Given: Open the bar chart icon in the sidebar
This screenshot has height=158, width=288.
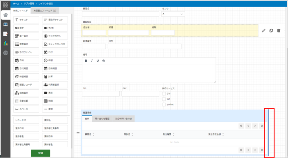Looking at the screenshot, I should click(x=5, y=43).
